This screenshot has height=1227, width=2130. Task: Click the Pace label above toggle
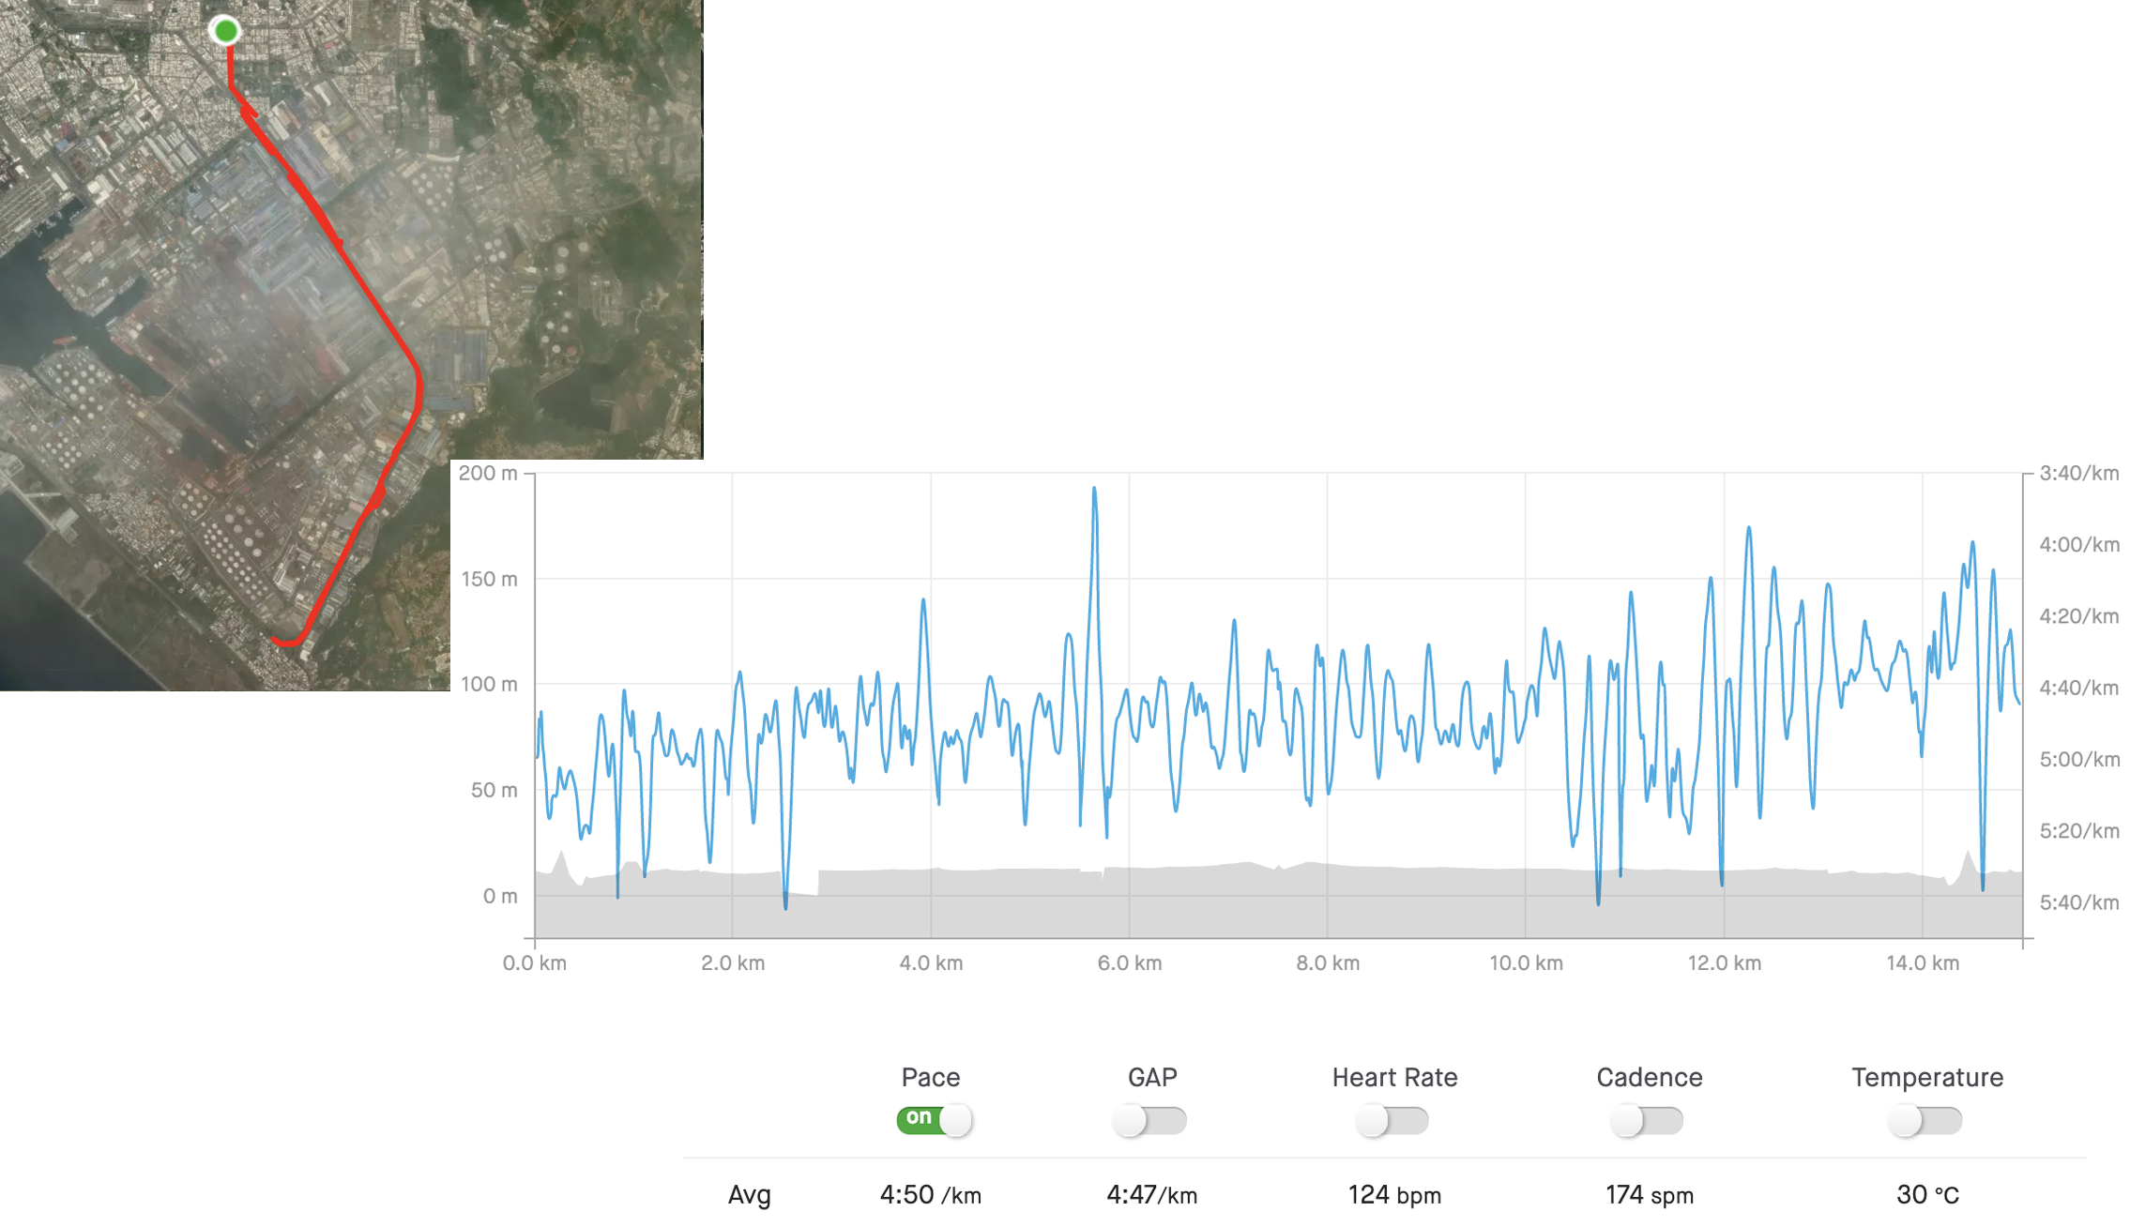click(x=930, y=1077)
